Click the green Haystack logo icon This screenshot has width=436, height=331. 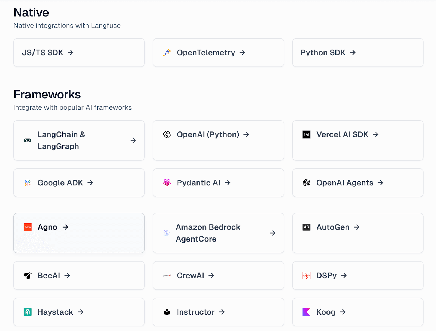pos(28,312)
